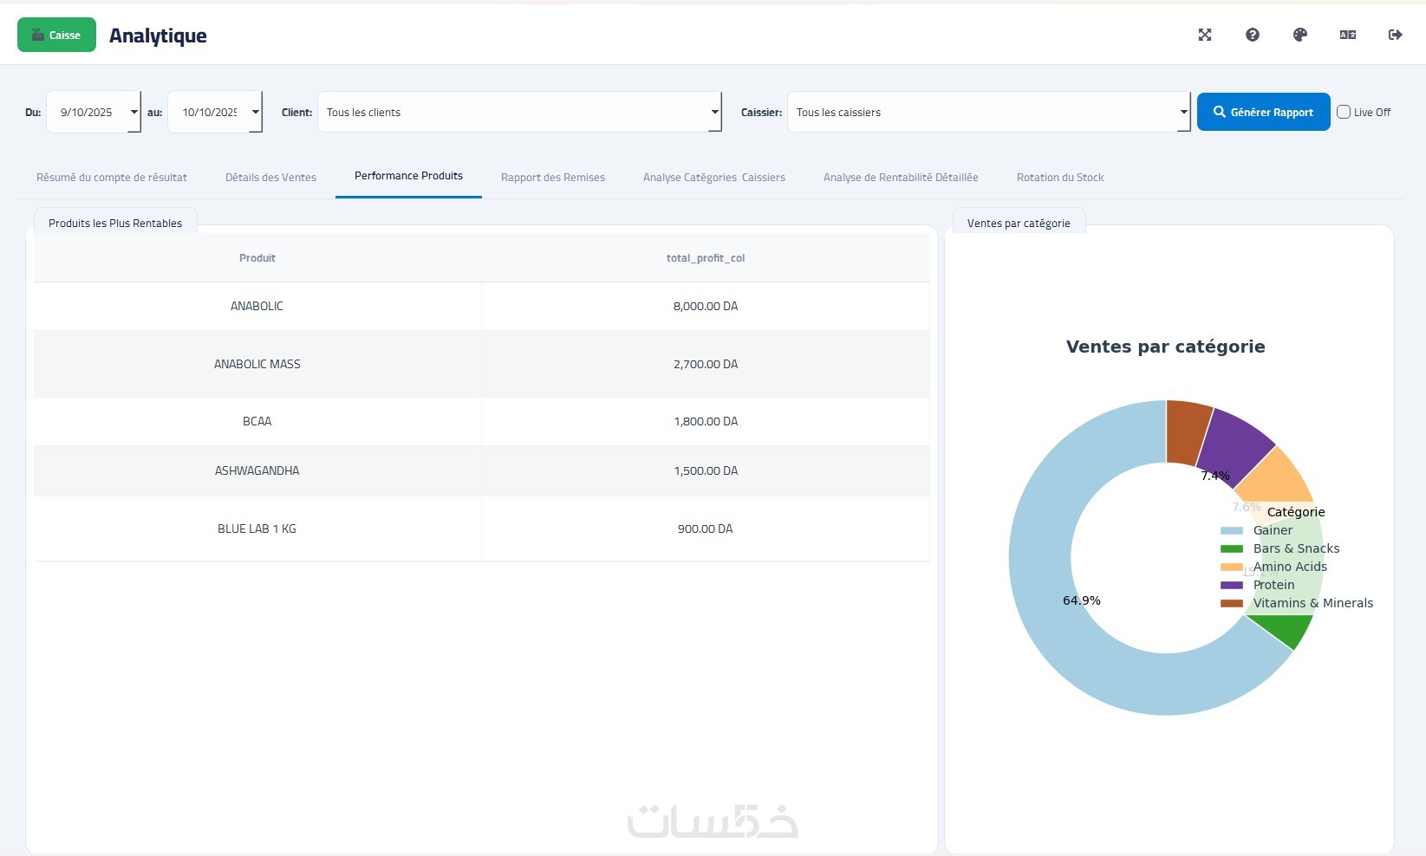Open the au end date dropdown
The width and height of the screenshot is (1426, 856).
point(215,112)
